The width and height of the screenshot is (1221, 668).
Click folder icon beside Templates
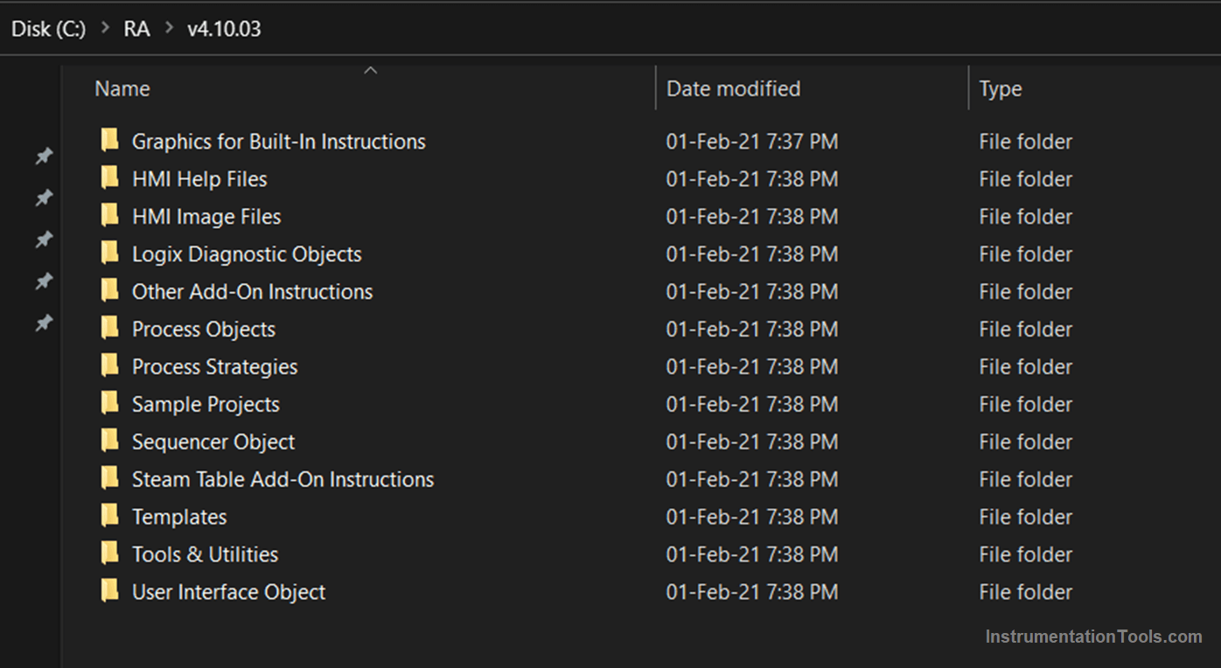tap(109, 517)
